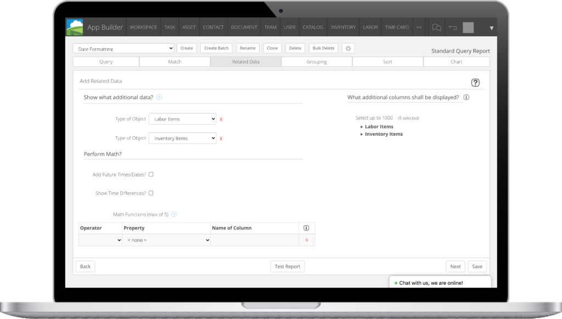Open the Labor Items type dropdown

[182, 119]
